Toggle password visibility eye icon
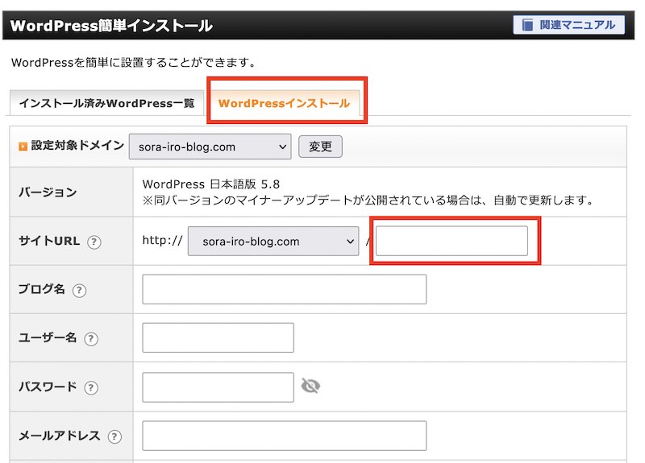This screenshot has width=645, height=463. (x=310, y=387)
